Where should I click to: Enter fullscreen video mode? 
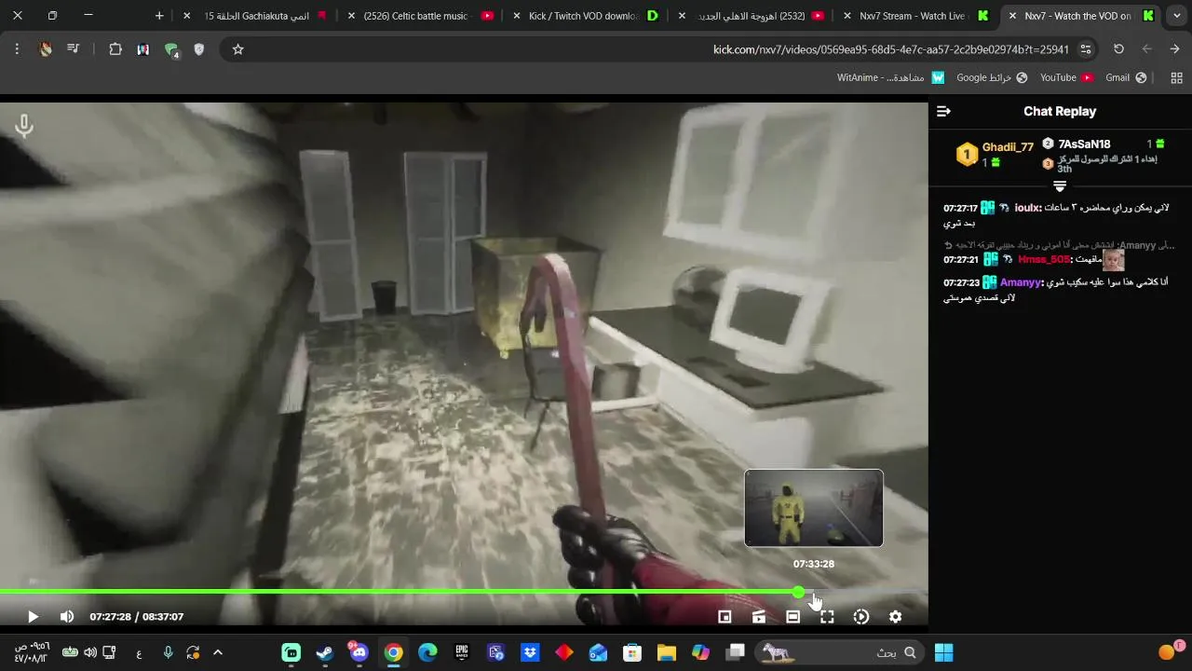point(827,617)
